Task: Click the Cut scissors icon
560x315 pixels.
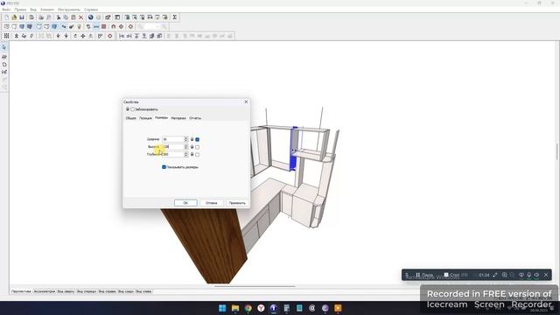Action: pyautogui.click(x=59, y=17)
